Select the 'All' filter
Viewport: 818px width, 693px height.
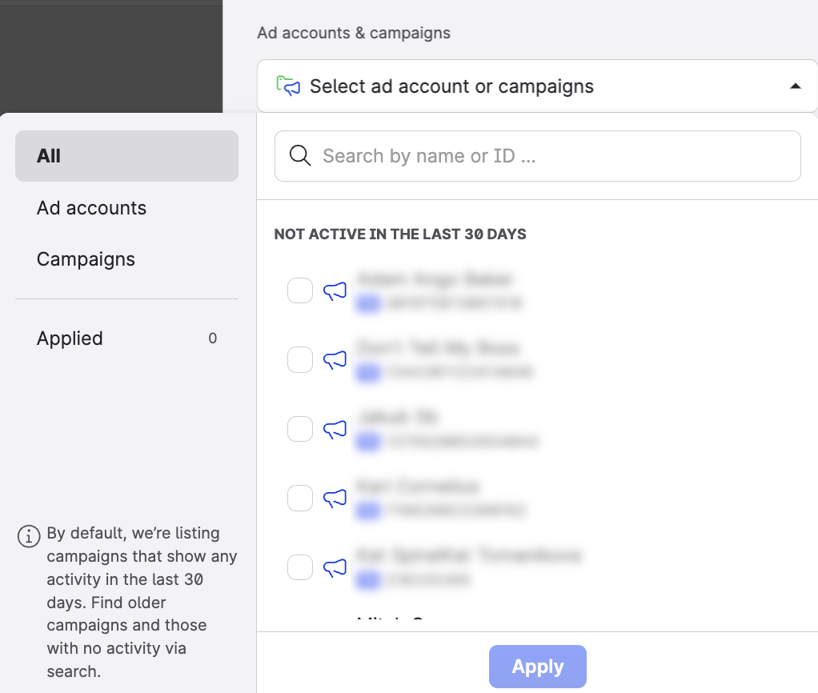(48, 156)
